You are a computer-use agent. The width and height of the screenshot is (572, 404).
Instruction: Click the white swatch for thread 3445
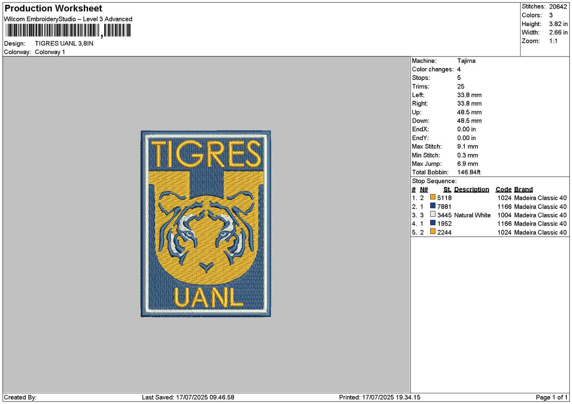(433, 215)
